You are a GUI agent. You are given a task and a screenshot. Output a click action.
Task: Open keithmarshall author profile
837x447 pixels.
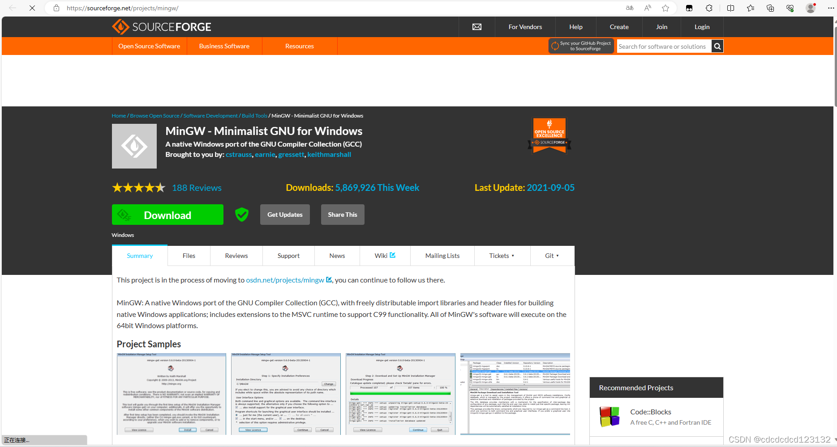click(329, 154)
